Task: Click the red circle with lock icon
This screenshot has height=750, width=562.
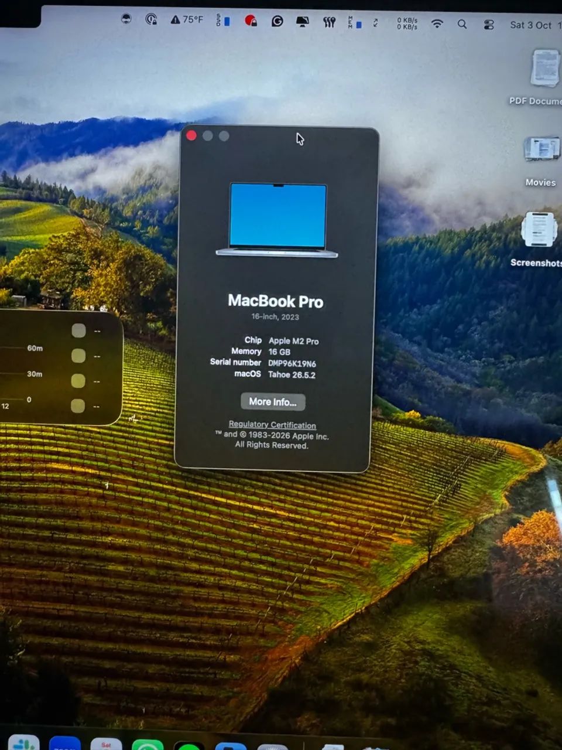Action: (251, 21)
